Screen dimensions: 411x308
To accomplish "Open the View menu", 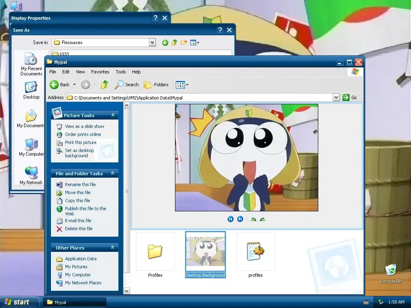I will (x=80, y=72).
